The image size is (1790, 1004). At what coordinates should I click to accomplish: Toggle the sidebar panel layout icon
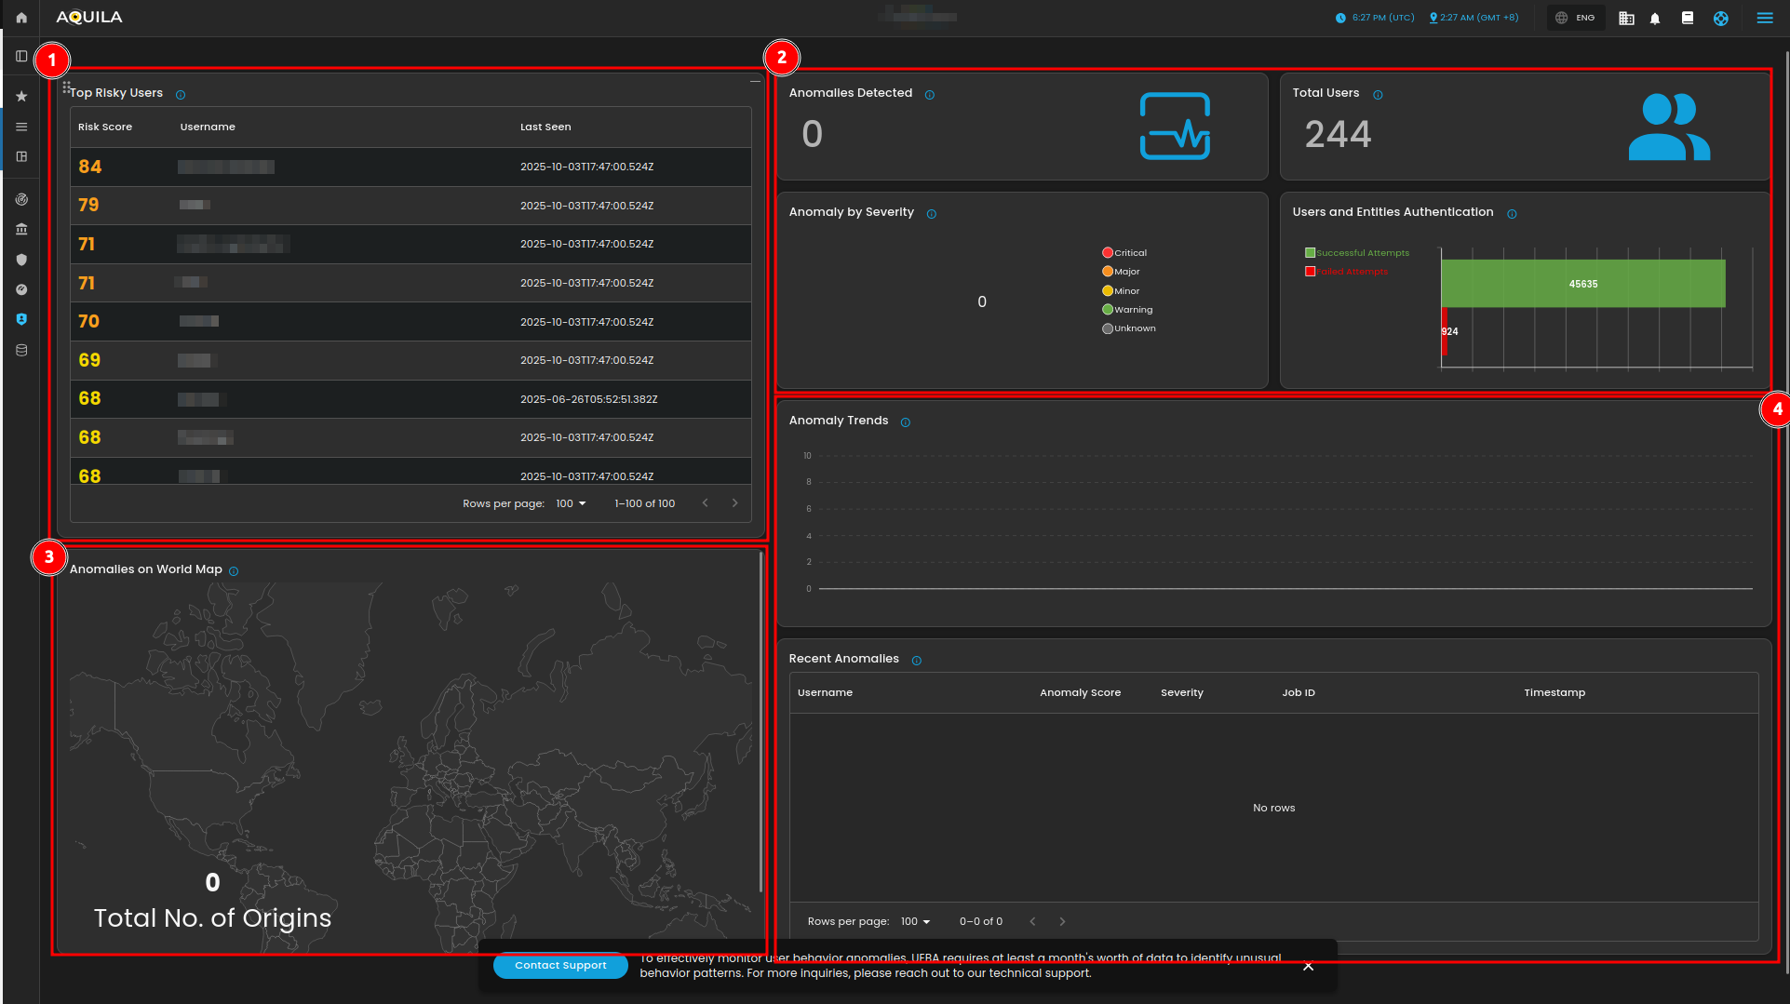click(21, 56)
